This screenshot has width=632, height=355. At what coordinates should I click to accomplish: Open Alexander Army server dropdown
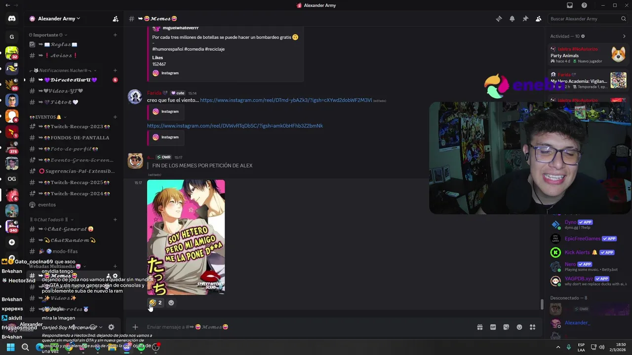(x=59, y=19)
